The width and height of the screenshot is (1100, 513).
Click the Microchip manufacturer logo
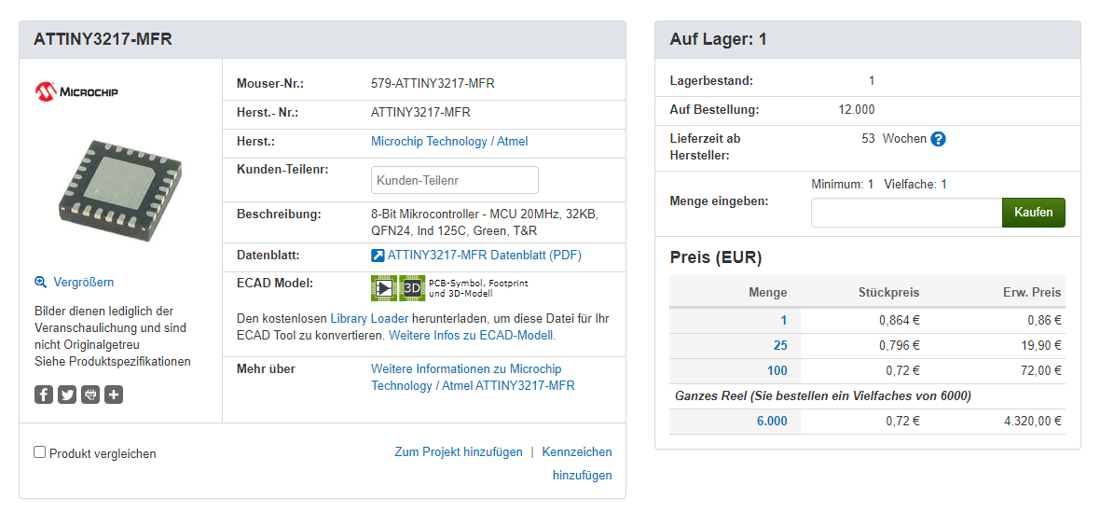(76, 91)
